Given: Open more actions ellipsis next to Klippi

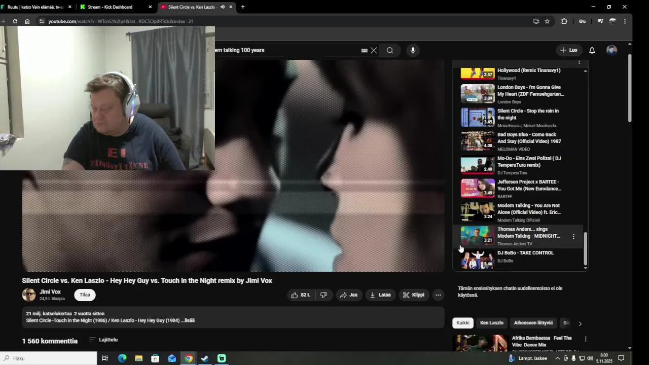Looking at the screenshot, I should [x=438, y=295].
